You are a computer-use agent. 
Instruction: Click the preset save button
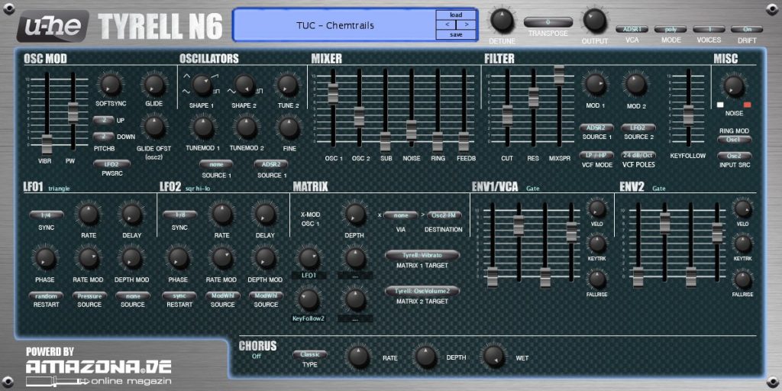456,34
